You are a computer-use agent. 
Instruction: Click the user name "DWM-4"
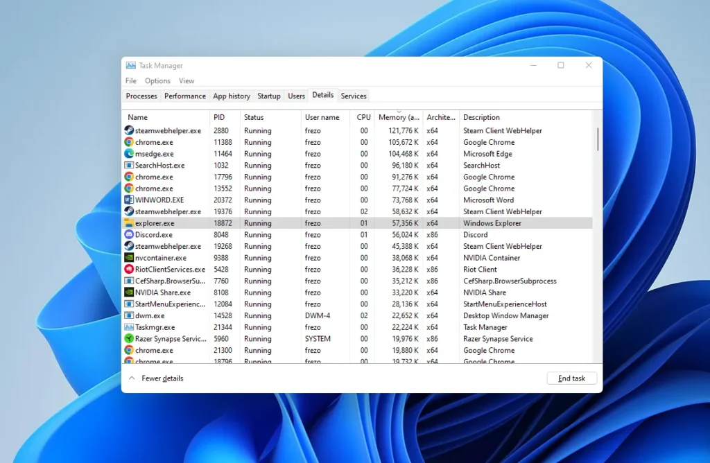click(x=318, y=316)
